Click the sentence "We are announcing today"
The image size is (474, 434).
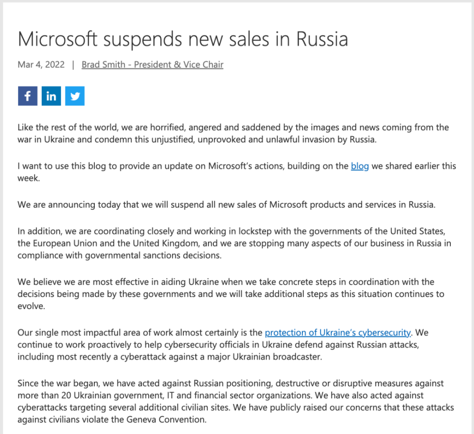pos(226,205)
